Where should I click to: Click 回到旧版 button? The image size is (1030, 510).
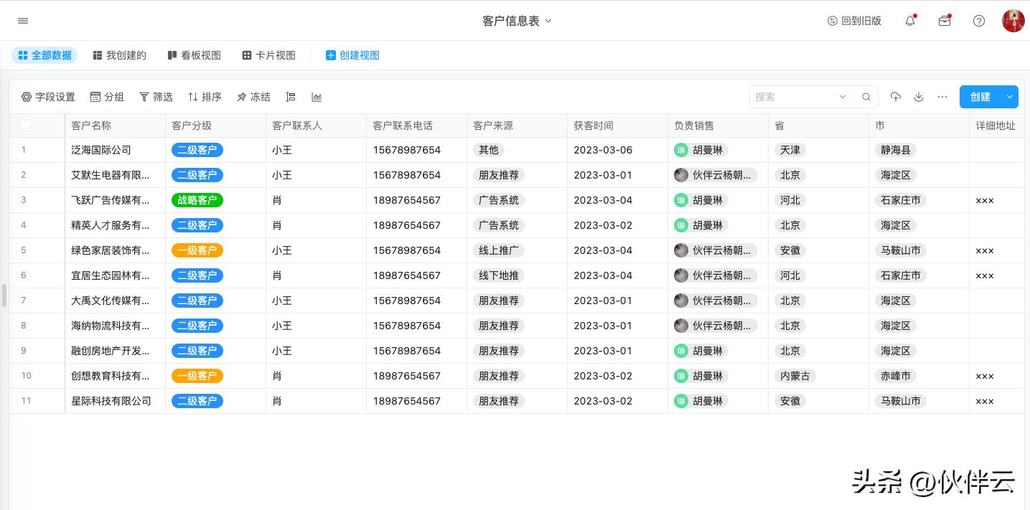[854, 21]
